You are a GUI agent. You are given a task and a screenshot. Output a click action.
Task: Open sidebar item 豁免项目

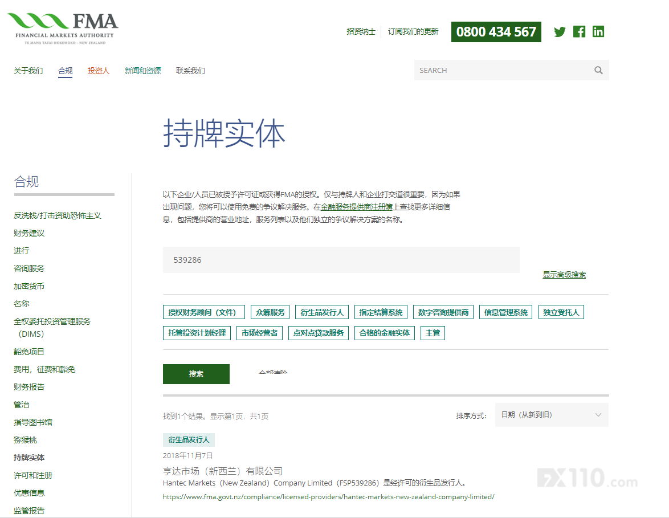click(29, 352)
